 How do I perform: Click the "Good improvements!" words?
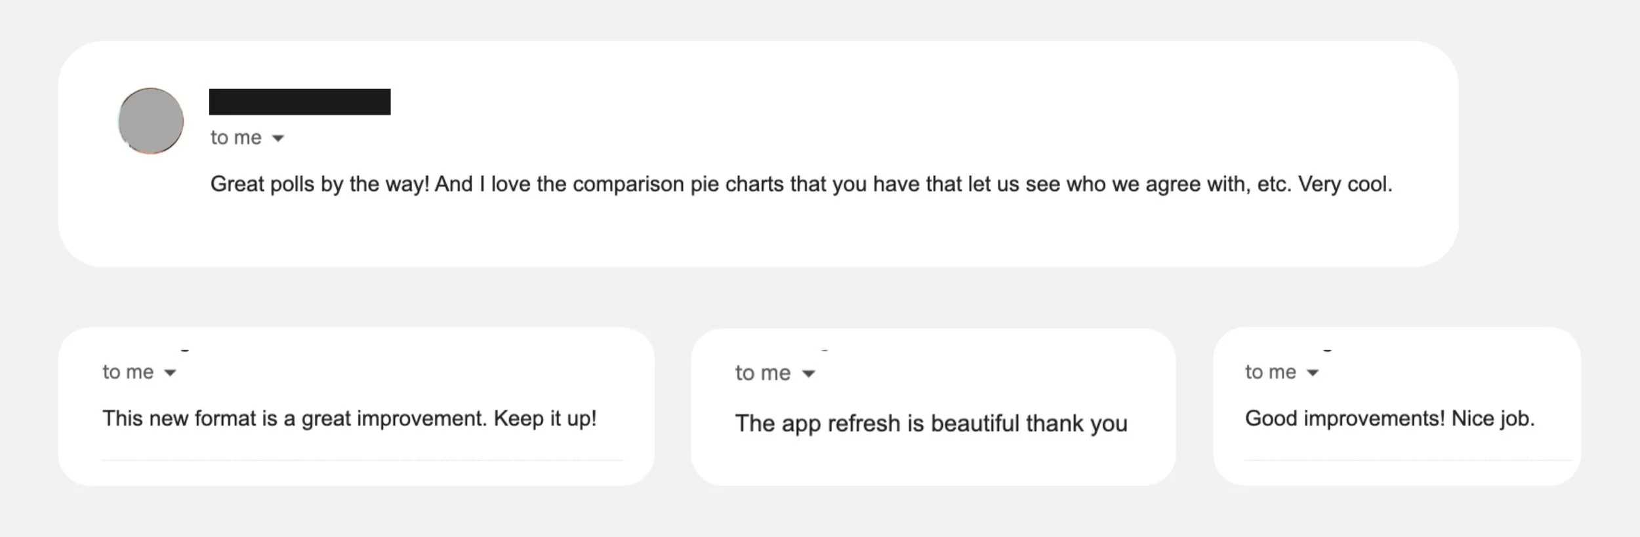pyautogui.click(x=1345, y=418)
